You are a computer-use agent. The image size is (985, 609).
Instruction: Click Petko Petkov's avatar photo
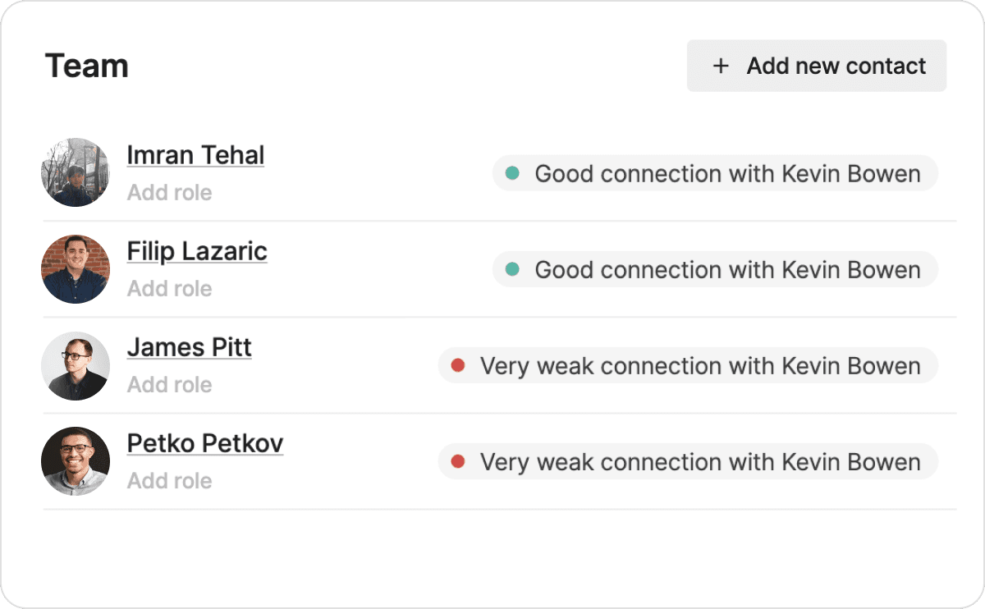pos(76,461)
